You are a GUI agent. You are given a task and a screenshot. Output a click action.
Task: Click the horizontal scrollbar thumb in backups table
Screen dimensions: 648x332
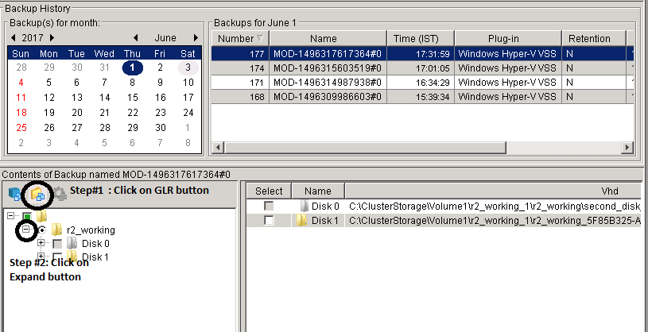[x=365, y=147]
